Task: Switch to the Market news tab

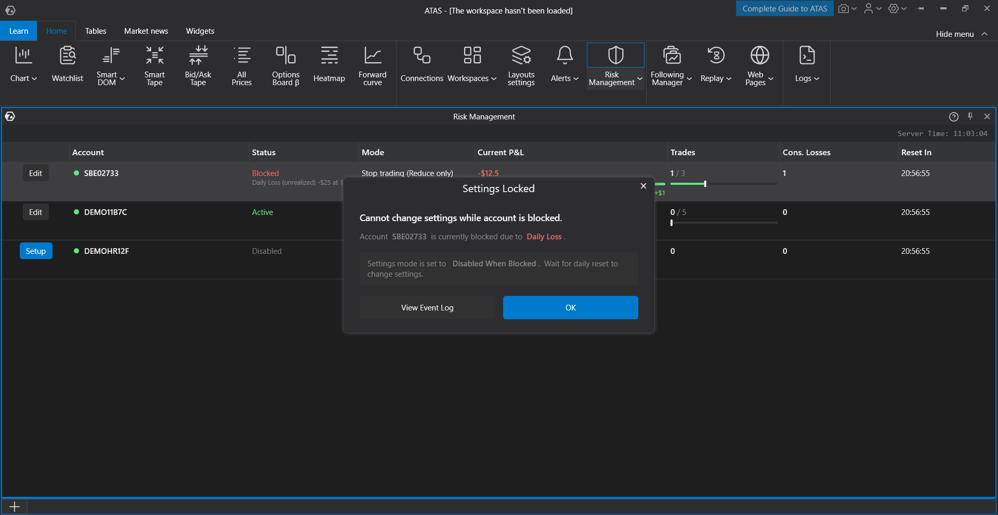Action: click(x=146, y=31)
